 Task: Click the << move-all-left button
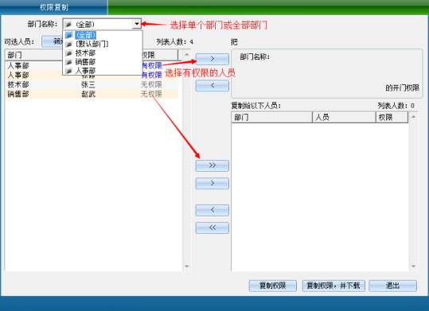(213, 227)
